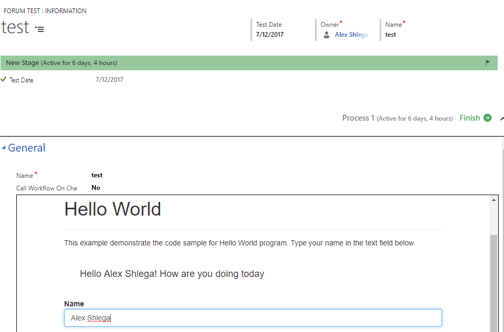The image size is (504, 332).
Task: Click the scrollbar thumb in embedded frame
Action: (x=493, y=283)
